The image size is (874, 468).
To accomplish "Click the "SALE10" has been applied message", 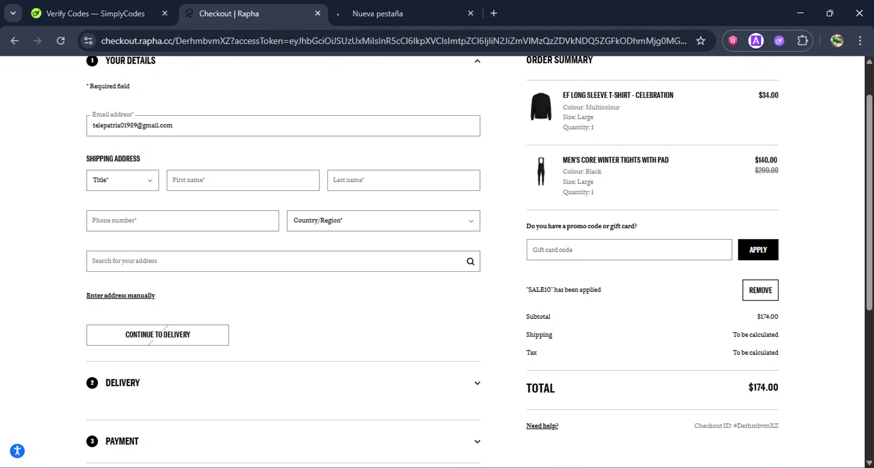I will point(563,290).
